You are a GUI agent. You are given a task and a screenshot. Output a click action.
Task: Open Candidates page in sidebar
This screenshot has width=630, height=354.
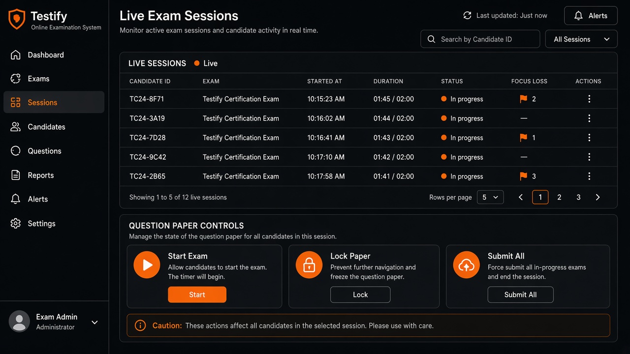point(54,127)
